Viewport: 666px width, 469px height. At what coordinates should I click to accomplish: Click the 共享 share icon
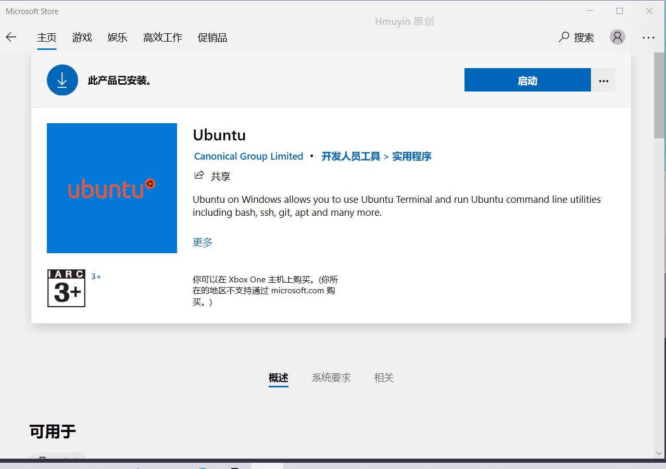(199, 176)
